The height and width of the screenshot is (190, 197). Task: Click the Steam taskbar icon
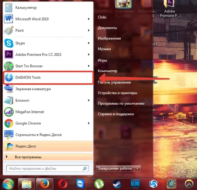click(117, 184)
